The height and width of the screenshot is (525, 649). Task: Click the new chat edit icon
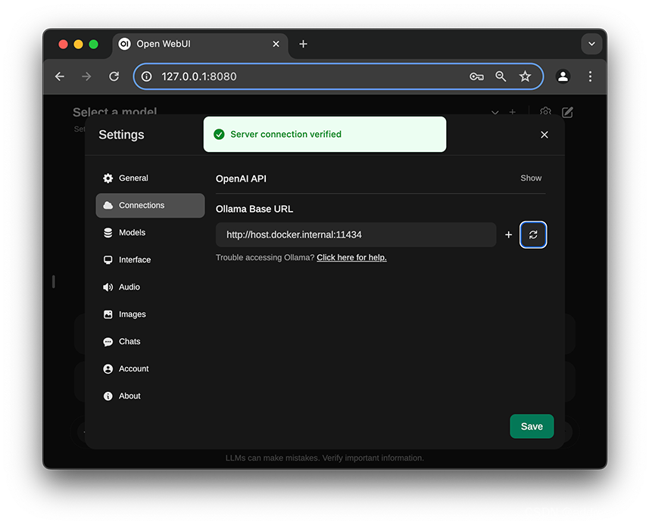click(567, 112)
